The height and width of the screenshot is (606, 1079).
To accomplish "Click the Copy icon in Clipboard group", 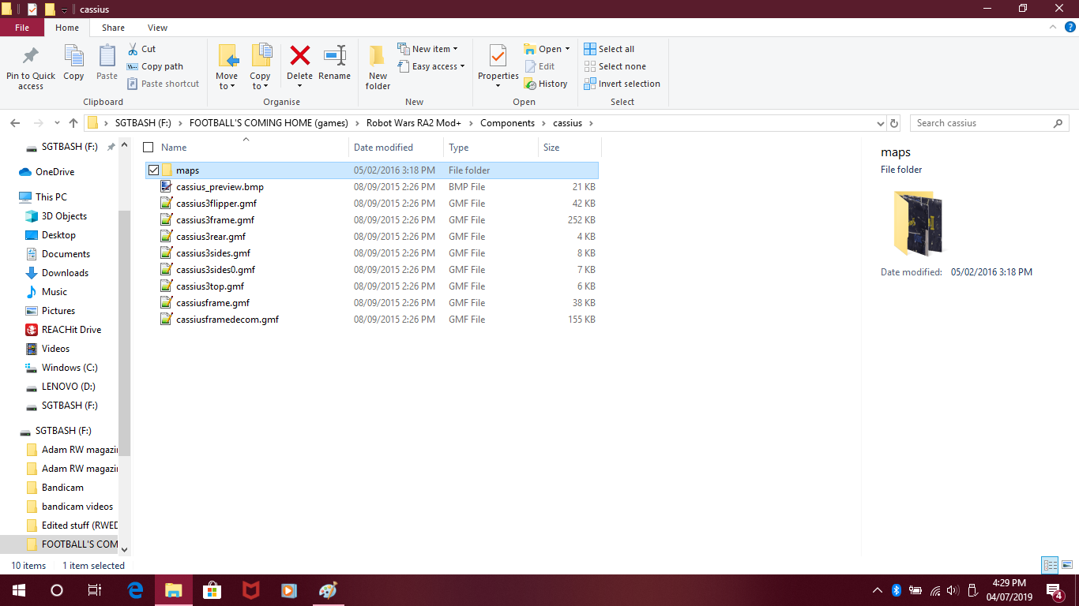I will point(73,63).
